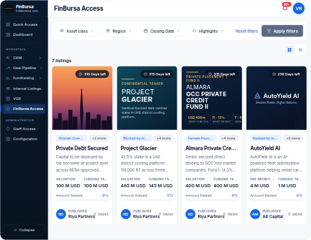Go to Dashboard in the sidebar
This screenshot has width=311, height=240.
pos(24,35)
